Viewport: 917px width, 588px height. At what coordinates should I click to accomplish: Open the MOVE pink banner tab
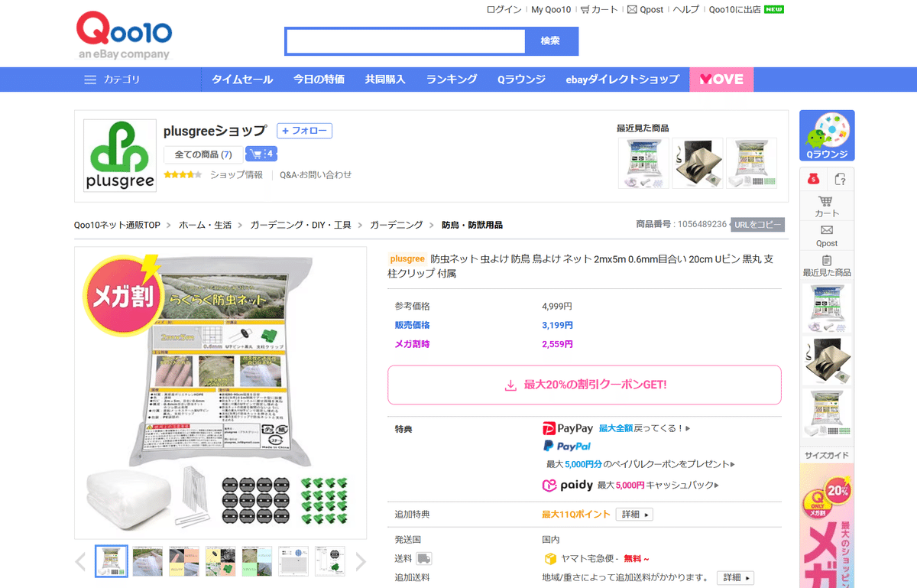click(x=721, y=80)
